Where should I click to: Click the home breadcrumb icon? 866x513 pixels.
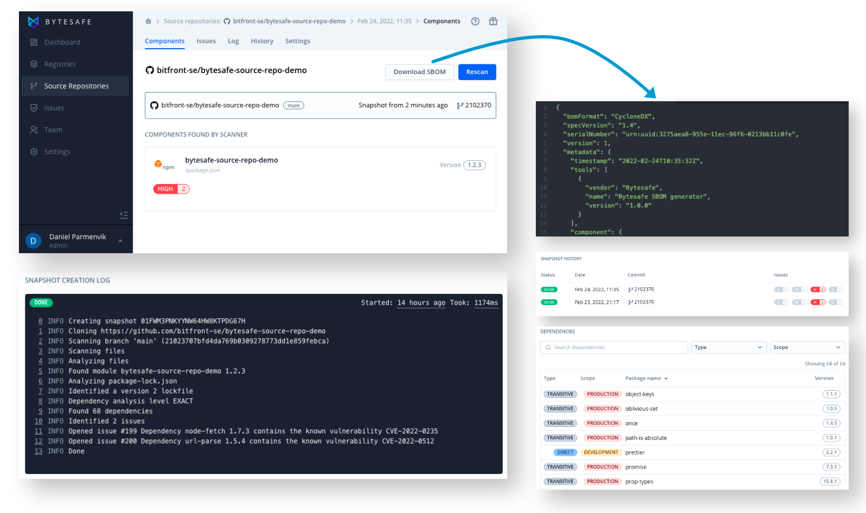pyautogui.click(x=148, y=21)
